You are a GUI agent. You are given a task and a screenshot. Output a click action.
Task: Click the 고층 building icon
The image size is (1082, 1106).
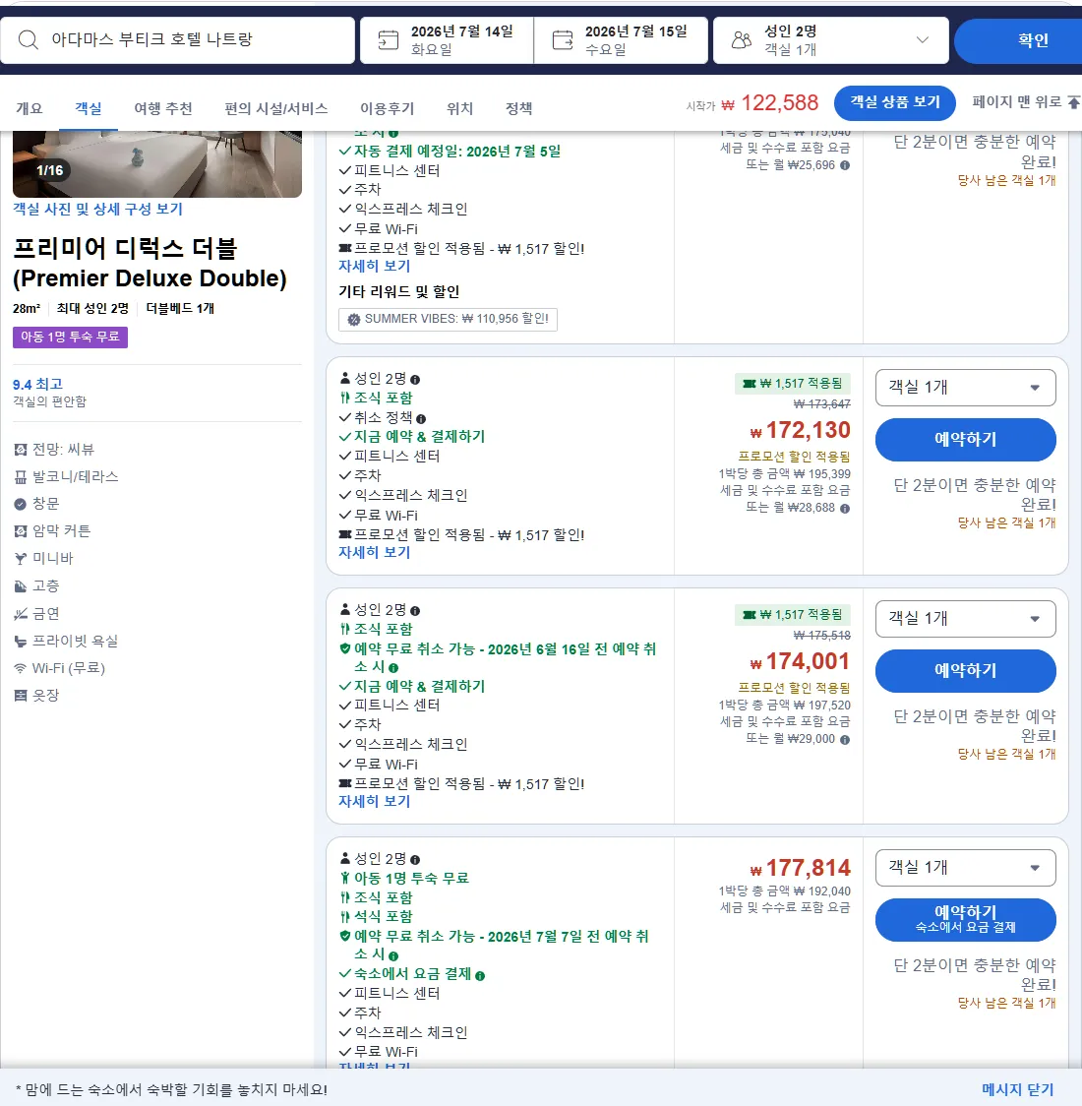tap(21, 586)
